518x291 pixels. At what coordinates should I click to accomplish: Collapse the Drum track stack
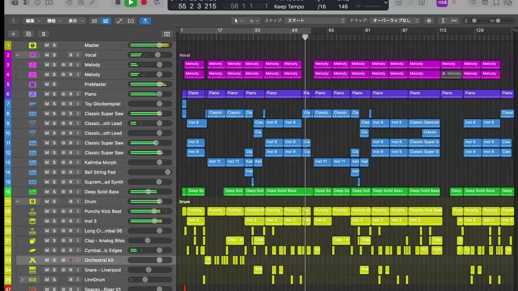[x=17, y=202]
